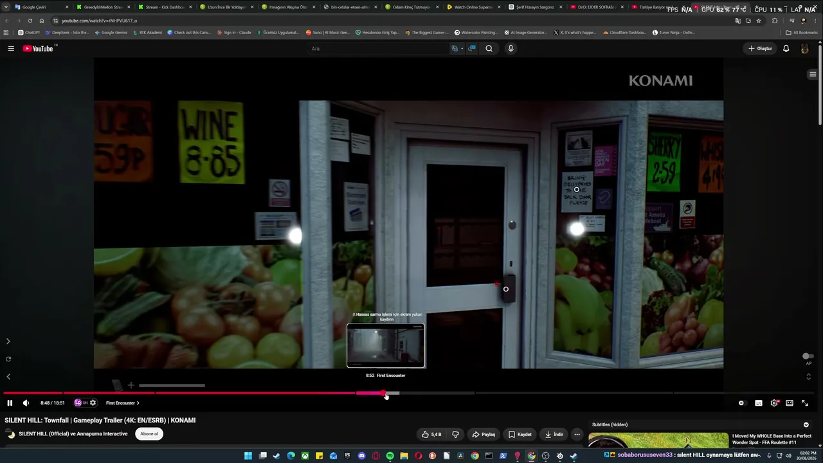Open the BTK Akademi bookmark
This screenshot has height=463, width=823.
point(147,32)
